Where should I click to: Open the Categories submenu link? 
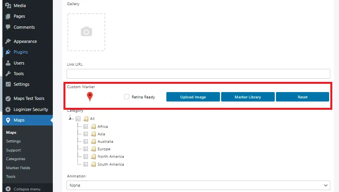coord(15,159)
